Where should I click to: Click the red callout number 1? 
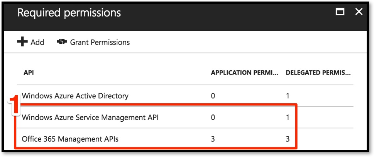coord(14,106)
